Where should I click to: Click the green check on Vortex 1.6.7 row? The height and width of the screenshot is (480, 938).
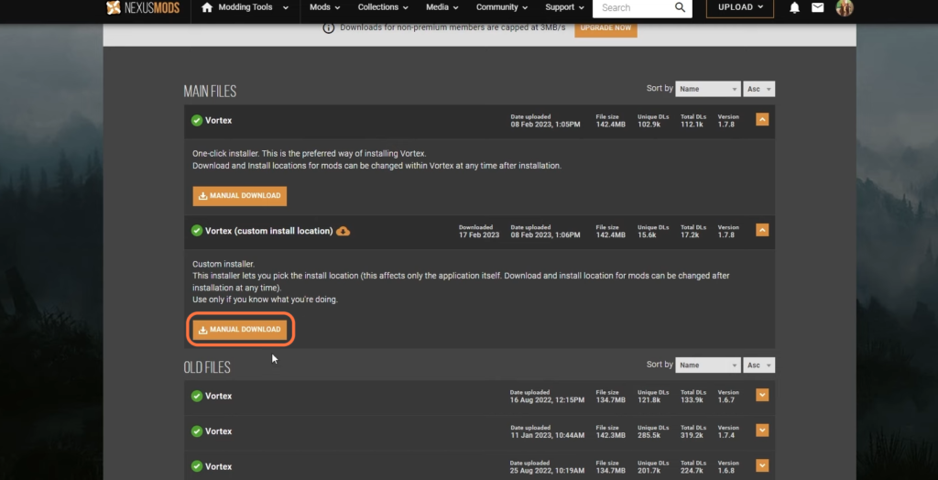(197, 396)
